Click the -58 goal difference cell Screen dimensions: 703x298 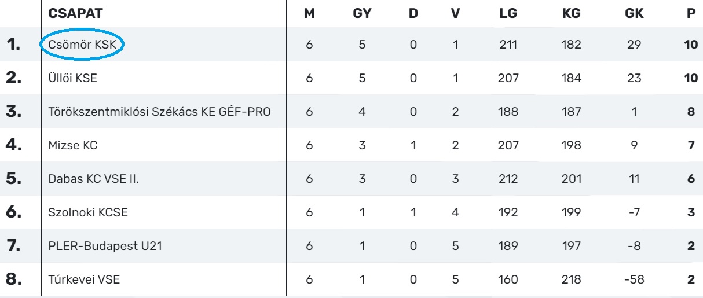[x=634, y=279]
